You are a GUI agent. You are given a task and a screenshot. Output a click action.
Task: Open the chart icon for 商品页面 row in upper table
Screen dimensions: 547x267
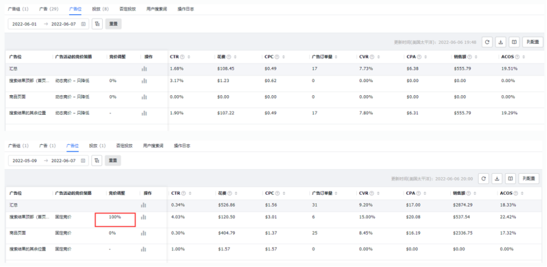click(x=144, y=97)
